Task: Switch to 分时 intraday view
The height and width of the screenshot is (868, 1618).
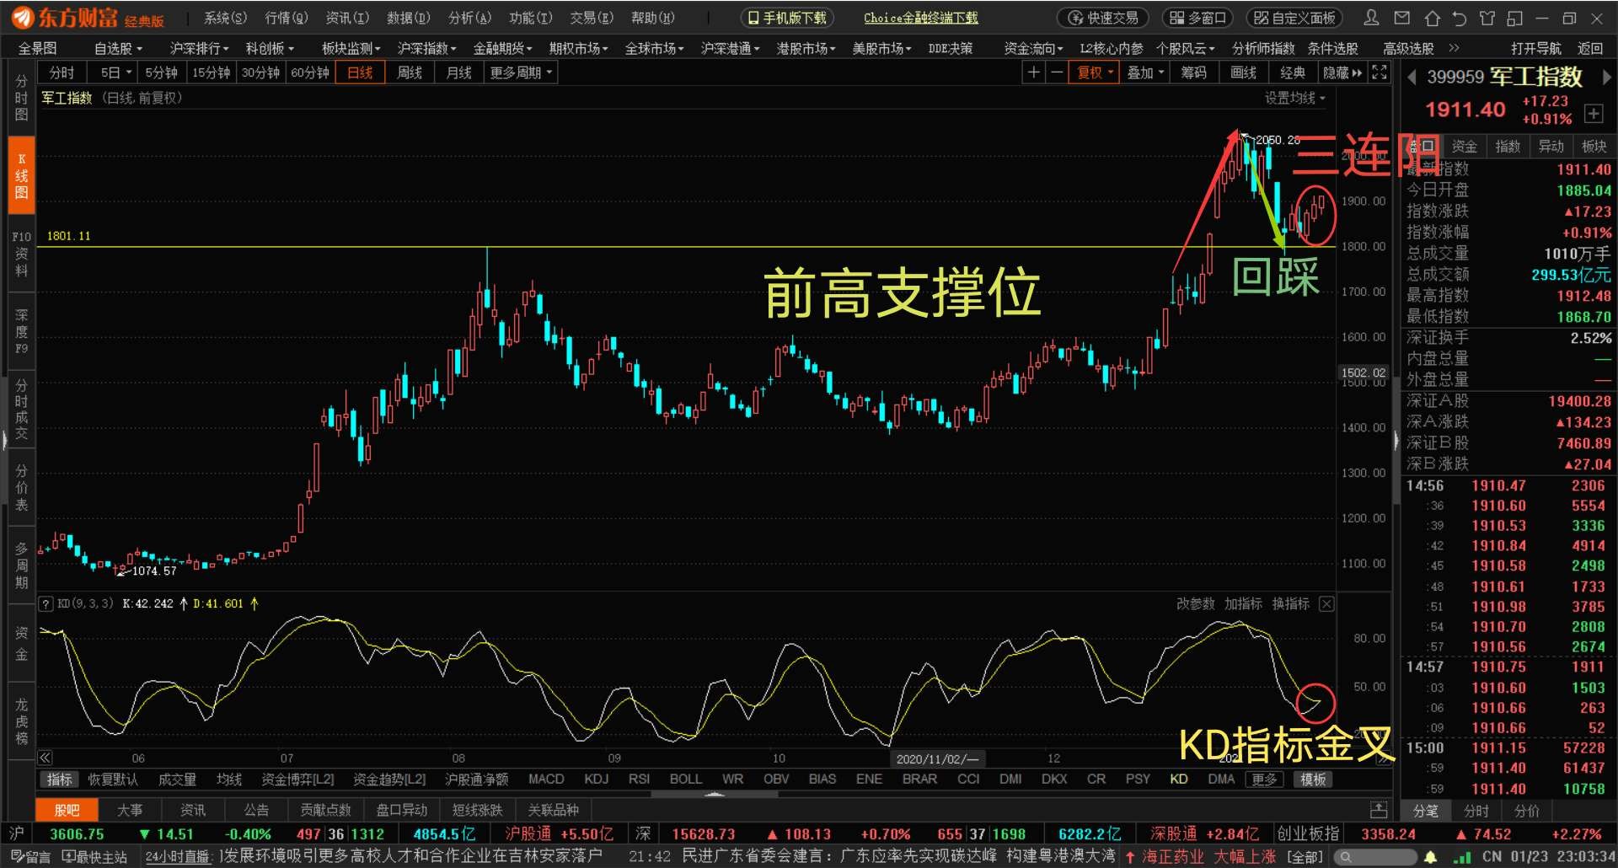Action: tap(62, 72)
